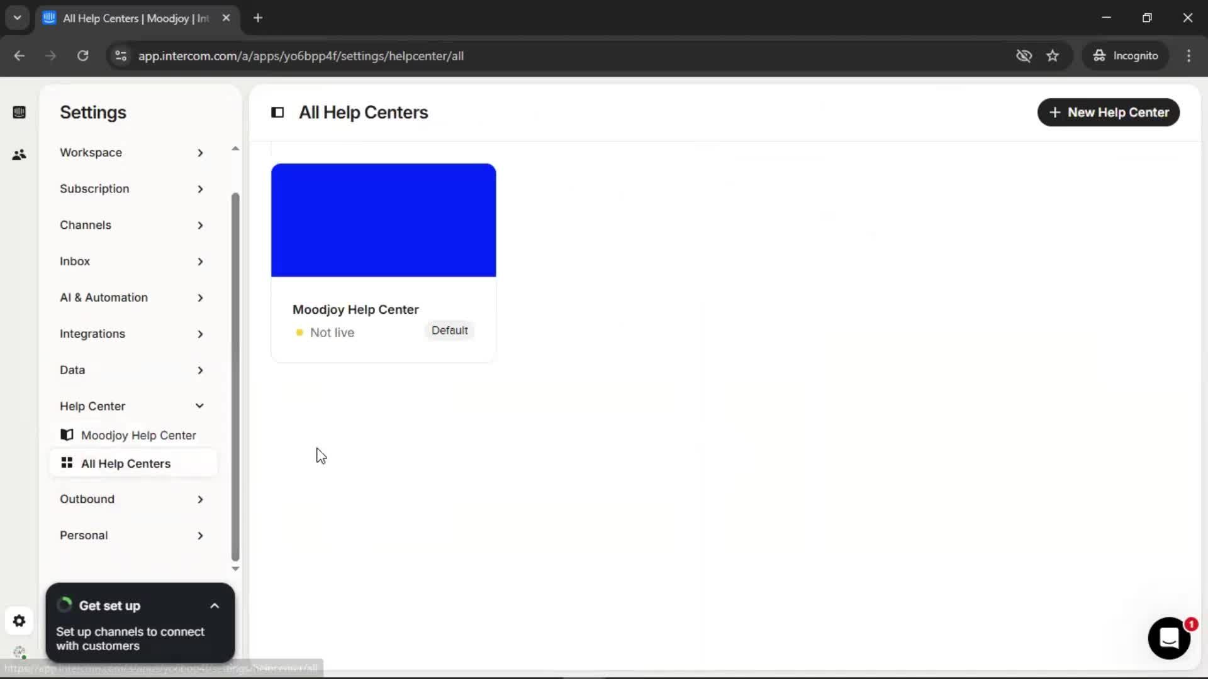Expand the Integrations settings section

[x=132, y=334]
